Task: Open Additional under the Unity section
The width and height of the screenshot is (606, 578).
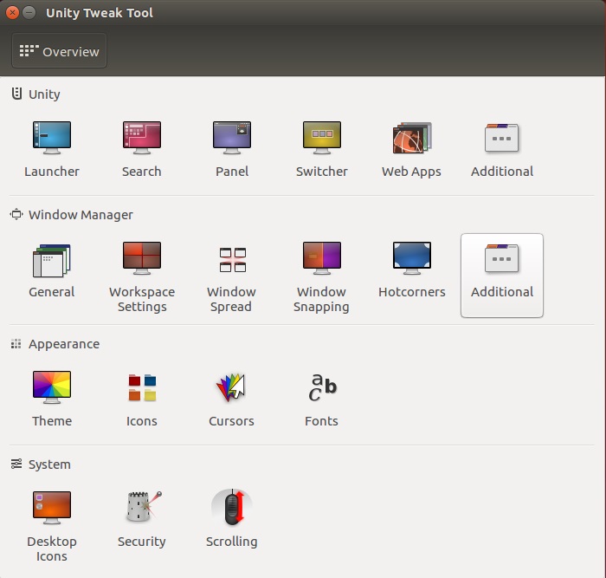Action: [x=501, y=149]
